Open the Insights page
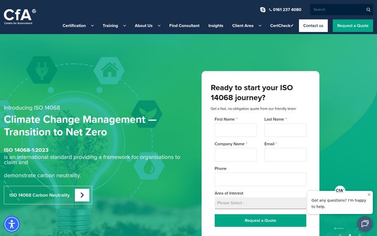Screen dimensions: 377x236 [x=216, y=26]
